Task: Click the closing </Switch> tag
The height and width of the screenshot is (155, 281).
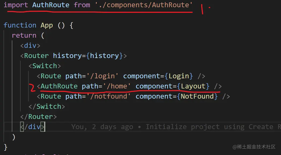Action: click(x=47, y=107)
